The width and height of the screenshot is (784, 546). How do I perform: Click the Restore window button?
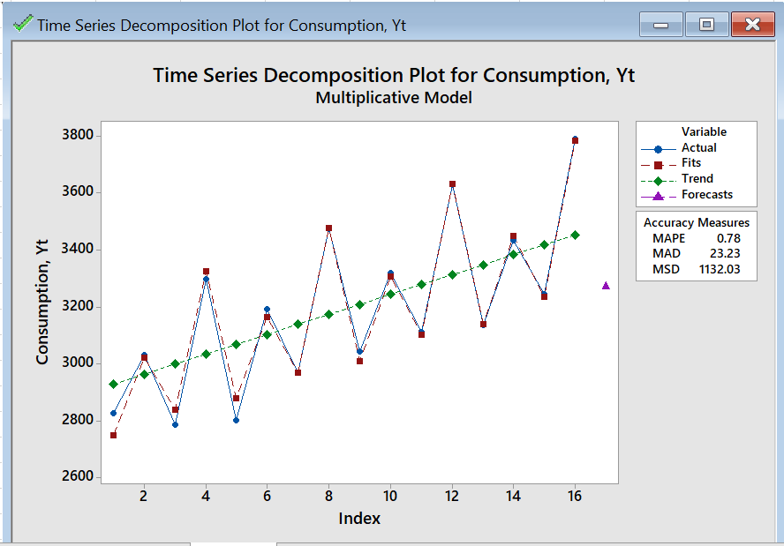tap(706, 25)
